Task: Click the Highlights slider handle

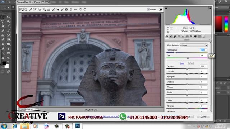Action: tap(187, 79)
